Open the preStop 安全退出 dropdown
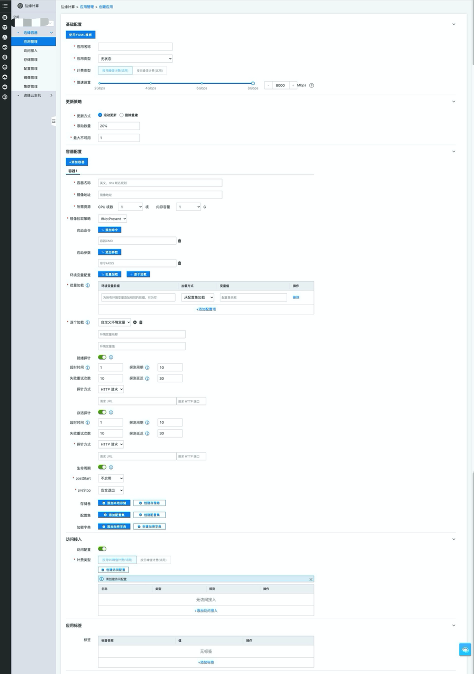Viewport: 474px width, 674px height. tap(111, 490)
